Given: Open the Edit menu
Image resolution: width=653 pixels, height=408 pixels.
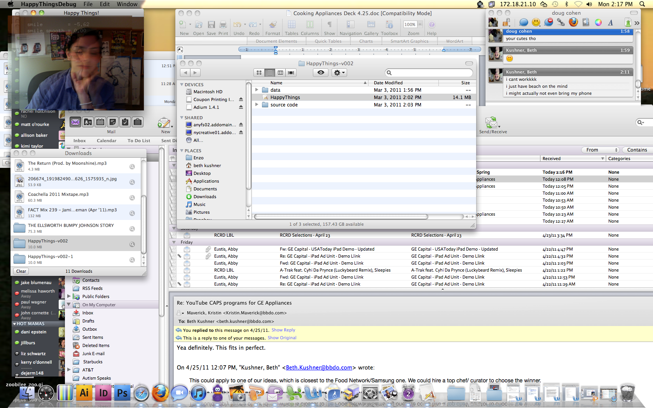Looking at the screenshot, I should point(105,4).
